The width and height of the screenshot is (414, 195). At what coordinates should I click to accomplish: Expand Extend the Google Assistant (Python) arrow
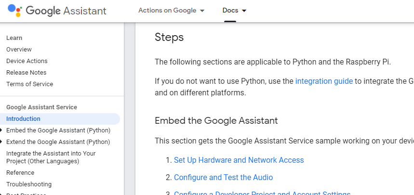point(1,142)
